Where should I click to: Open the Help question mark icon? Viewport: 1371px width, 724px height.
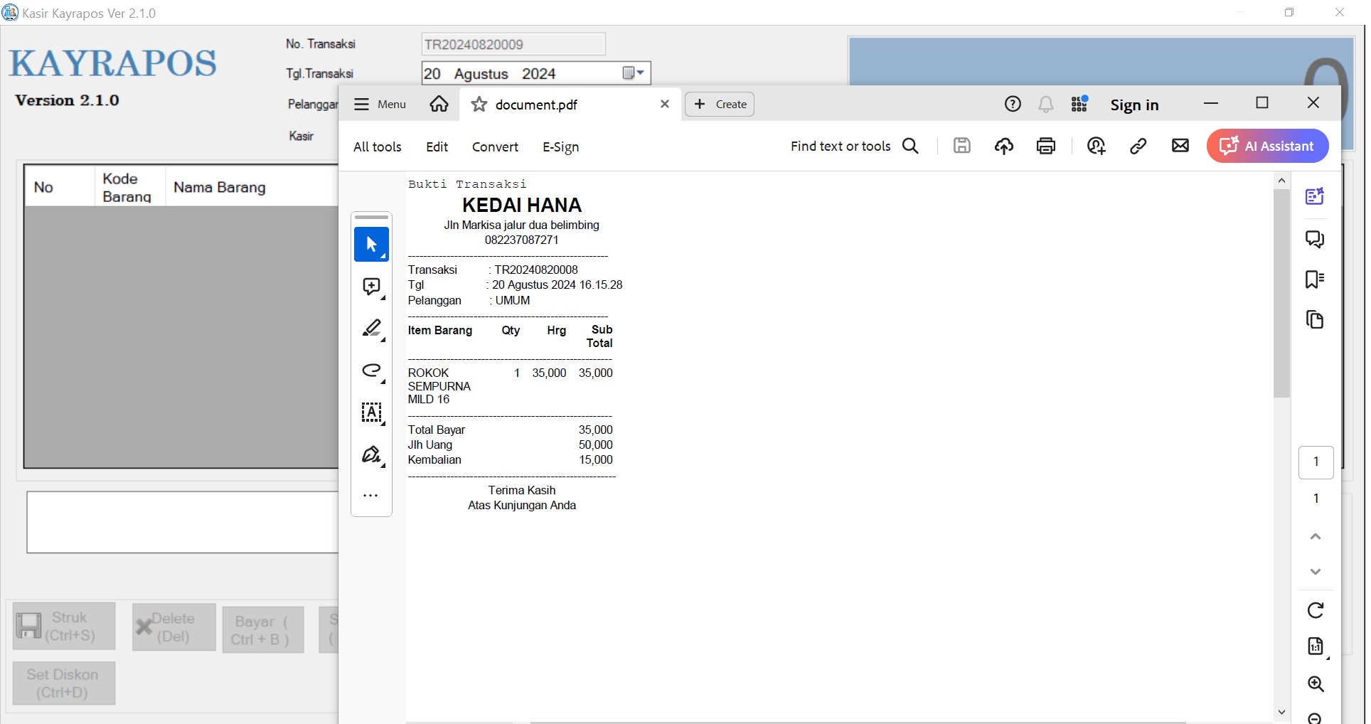[x=1013, y=105]
